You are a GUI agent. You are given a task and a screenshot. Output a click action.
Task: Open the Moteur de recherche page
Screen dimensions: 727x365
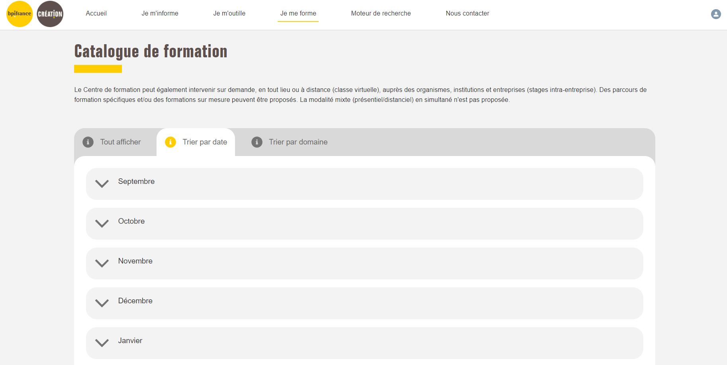point(381,14)
